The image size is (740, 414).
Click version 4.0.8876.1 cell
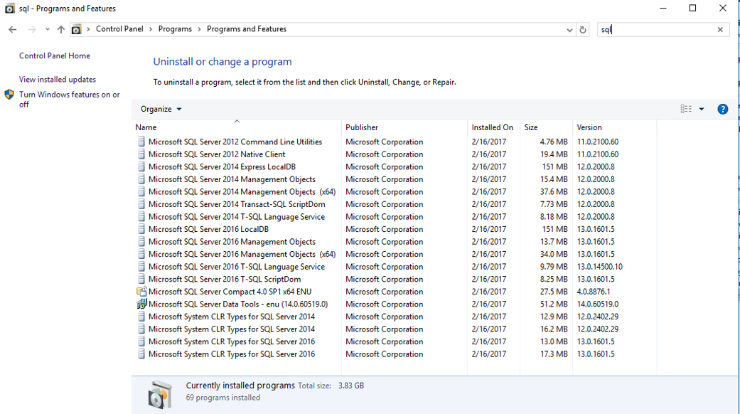pyautogui.click(x=594, y=292)
